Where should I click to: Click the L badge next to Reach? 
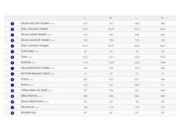[x=12, y=85]
